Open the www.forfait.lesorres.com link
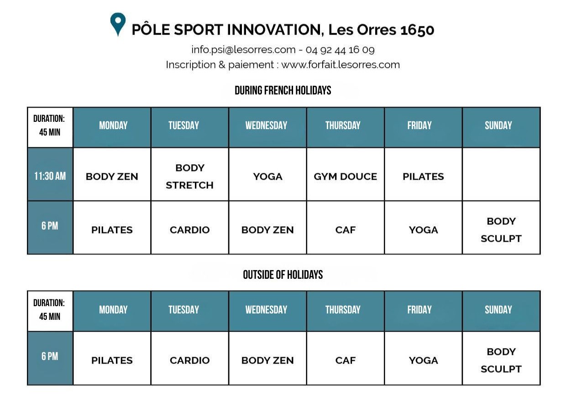 tap(341, 65)
